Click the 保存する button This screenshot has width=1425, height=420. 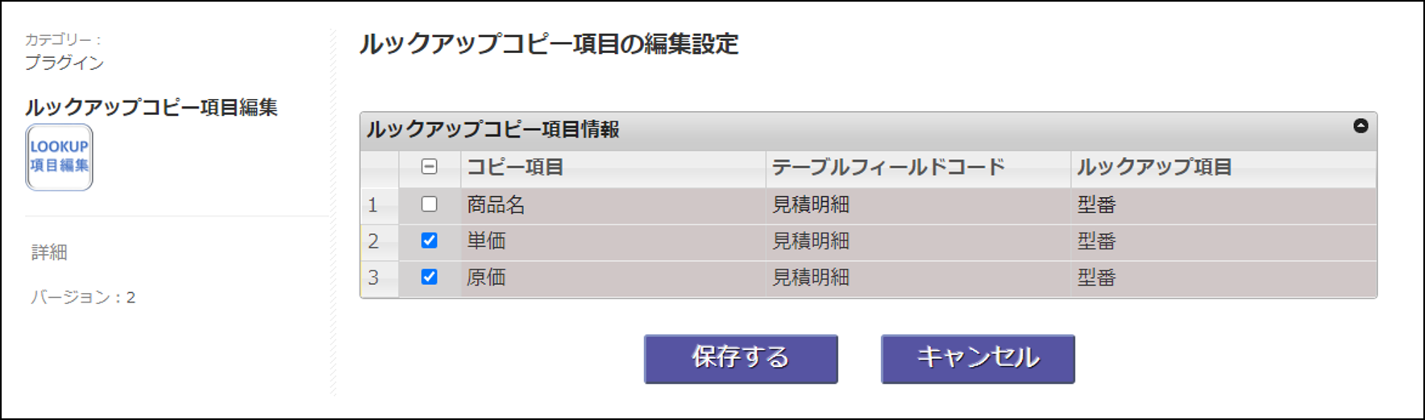click(741, 359)
